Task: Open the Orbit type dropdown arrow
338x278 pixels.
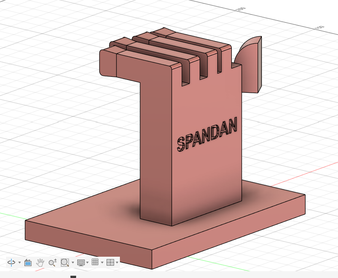Action: pyautogui.click(x=20, y=262)
